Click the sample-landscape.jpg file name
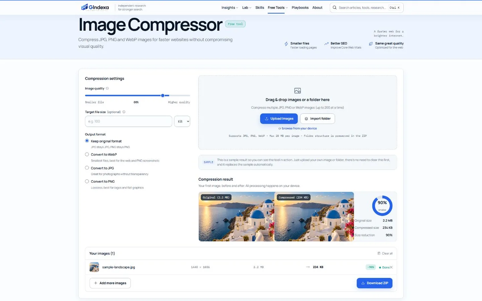The width and height of the screenshot is (482, 301). (x=118, y=267)
